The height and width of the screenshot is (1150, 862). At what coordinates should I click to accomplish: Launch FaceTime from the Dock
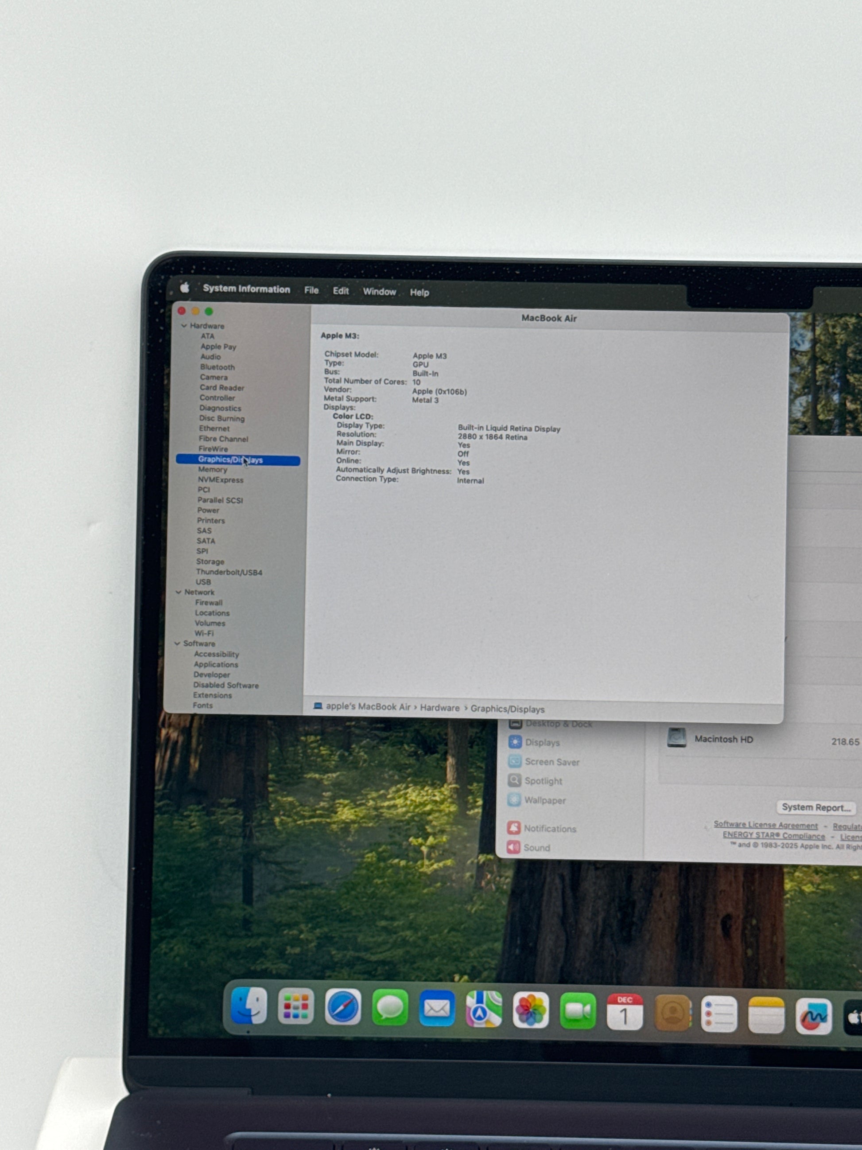[577, 1011]
